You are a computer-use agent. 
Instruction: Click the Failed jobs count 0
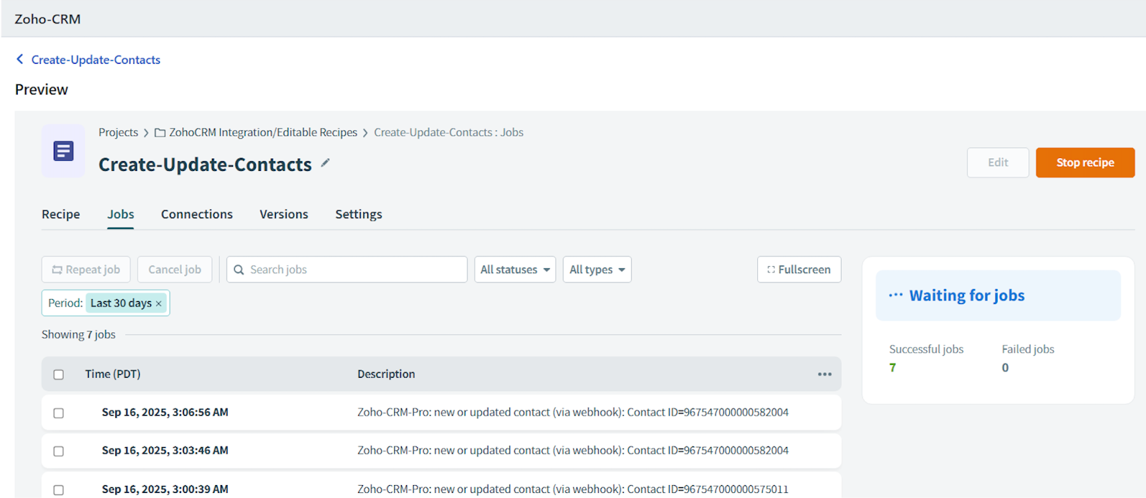(1005, 367)
